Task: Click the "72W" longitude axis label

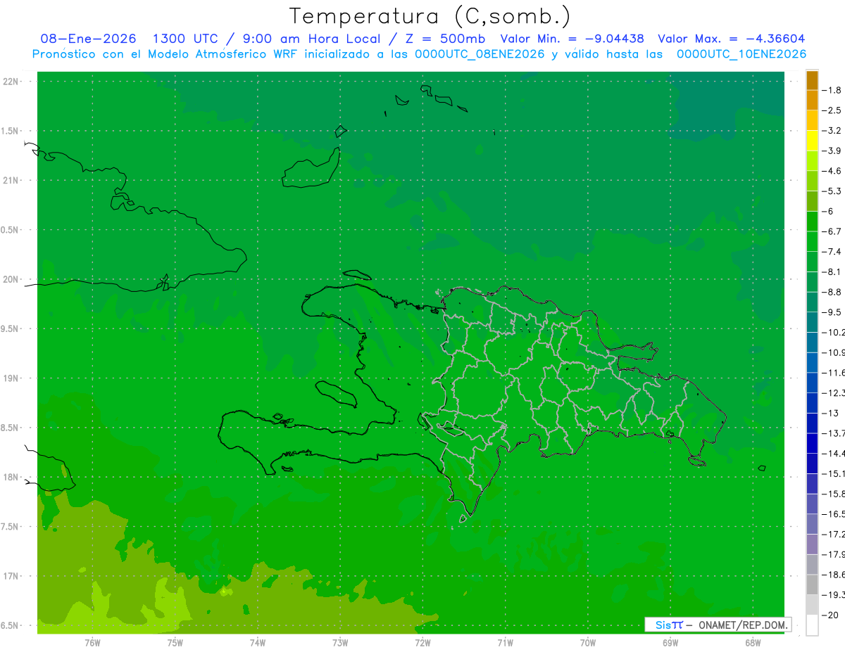Action: 423,642
